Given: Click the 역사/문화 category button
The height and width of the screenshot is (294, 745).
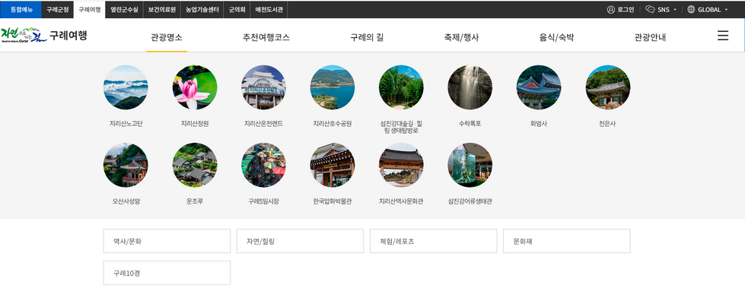Looking at the screenshot, I should coord(167,241).
